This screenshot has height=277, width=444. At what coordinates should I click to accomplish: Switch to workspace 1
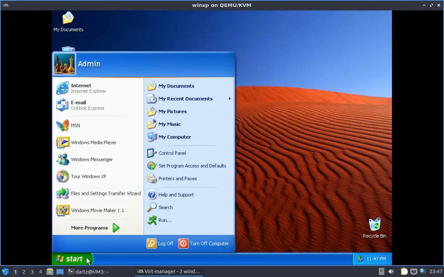point(15,272)
